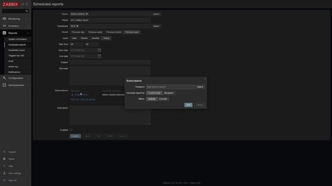Click the Update button
The height and width of the screenshot is (186, 332).
tap(75, 136)
